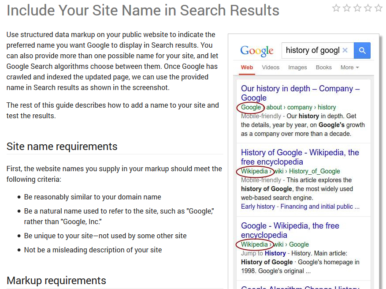Click 'Not be a misleading description' bullet
Screen dimensions: 386x289
pyautogui.click(x=93, y=250)
